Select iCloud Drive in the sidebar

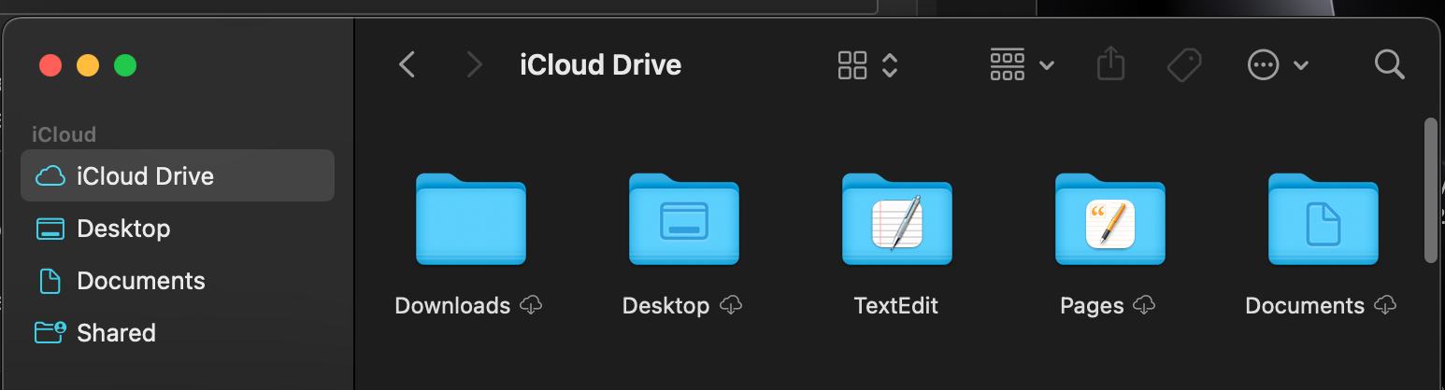pos(178,175)
